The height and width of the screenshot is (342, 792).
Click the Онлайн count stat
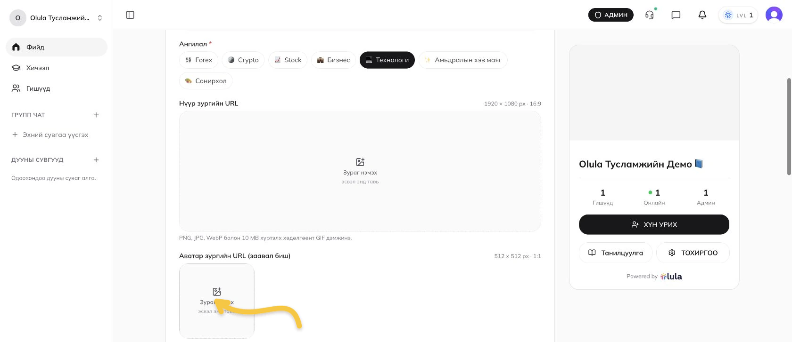(x=654, y=197)
